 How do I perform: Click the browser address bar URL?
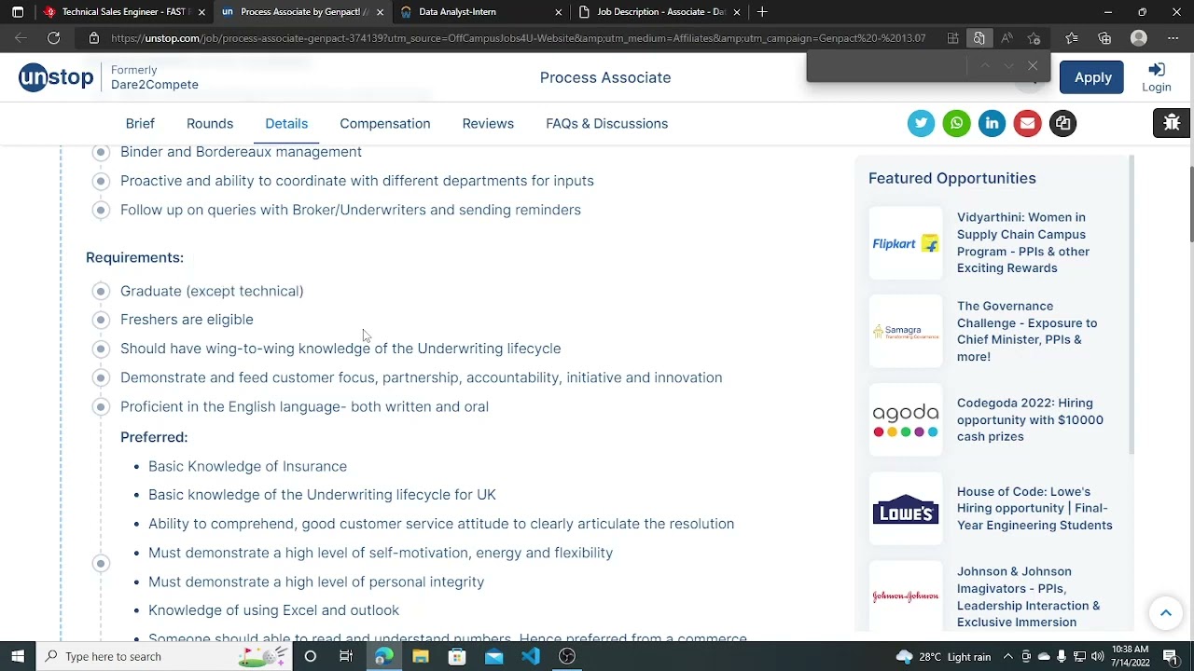click(518, 38)
